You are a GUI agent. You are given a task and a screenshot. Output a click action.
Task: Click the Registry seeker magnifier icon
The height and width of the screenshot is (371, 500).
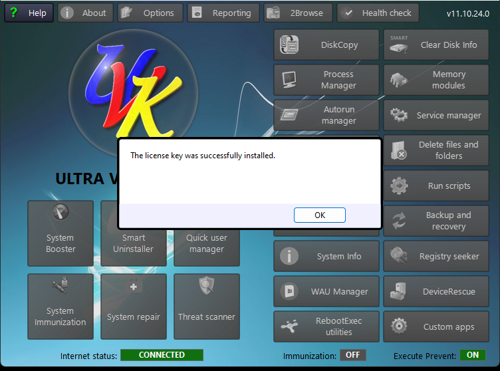[x=398, y=256]
